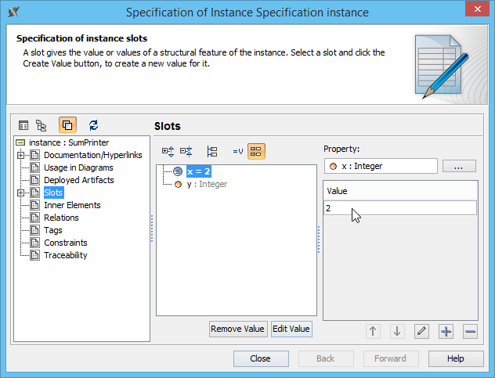
Task: Click the collapse all slots icon
Action: (186, 151)
